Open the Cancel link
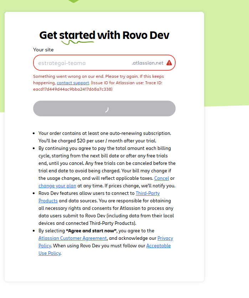Viewport: 249px width, 298px height. (162, 178)
